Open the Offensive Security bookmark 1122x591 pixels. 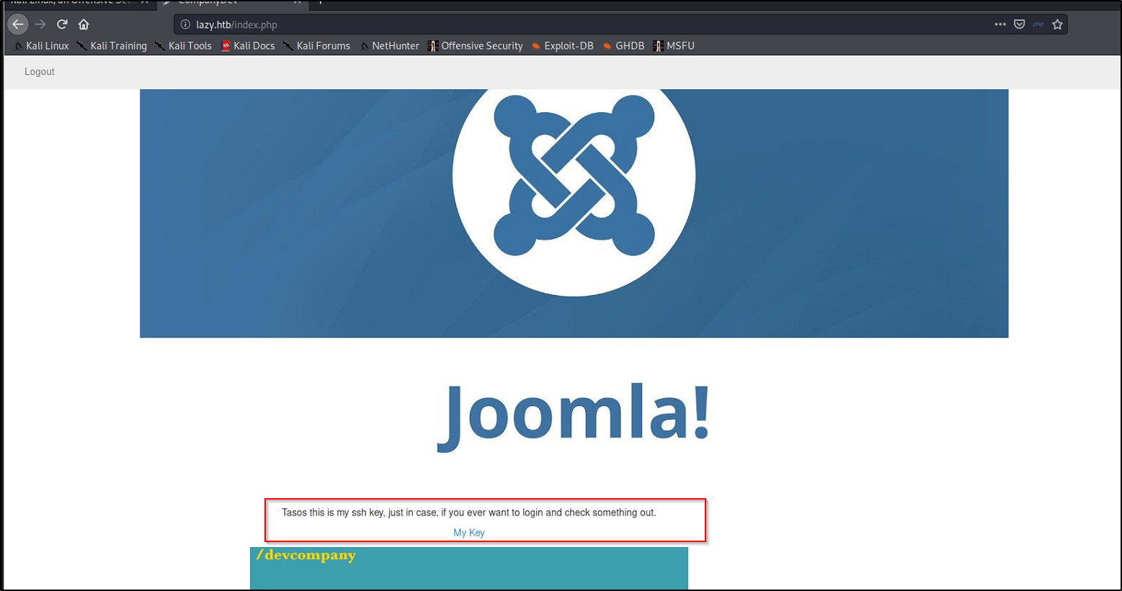476,45
